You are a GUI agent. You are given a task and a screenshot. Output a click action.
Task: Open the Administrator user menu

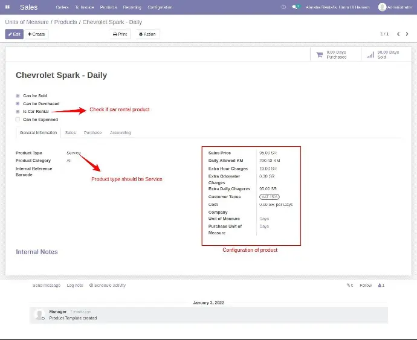395,7
